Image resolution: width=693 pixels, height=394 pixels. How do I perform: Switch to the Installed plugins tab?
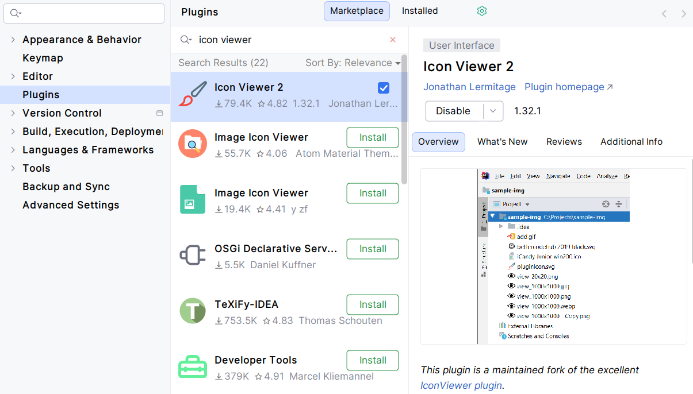tap(419, 11)
